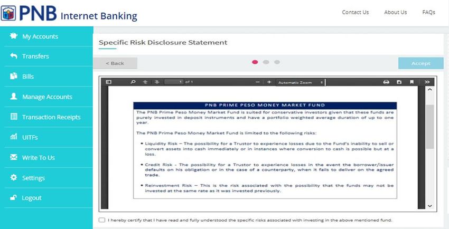Download the PDF document
Image resolution: width=449 pixels, height=229 pixels.
(399, 82)
